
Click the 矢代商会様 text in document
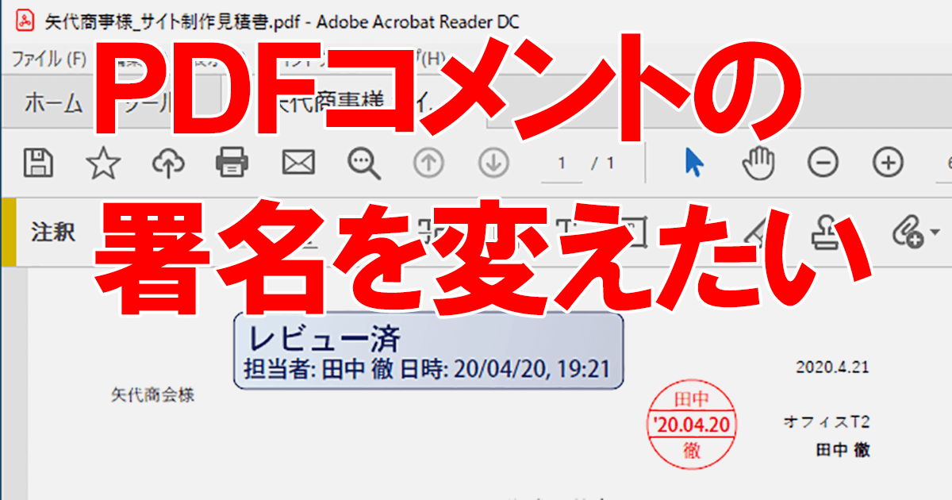(x=152, y=394)
